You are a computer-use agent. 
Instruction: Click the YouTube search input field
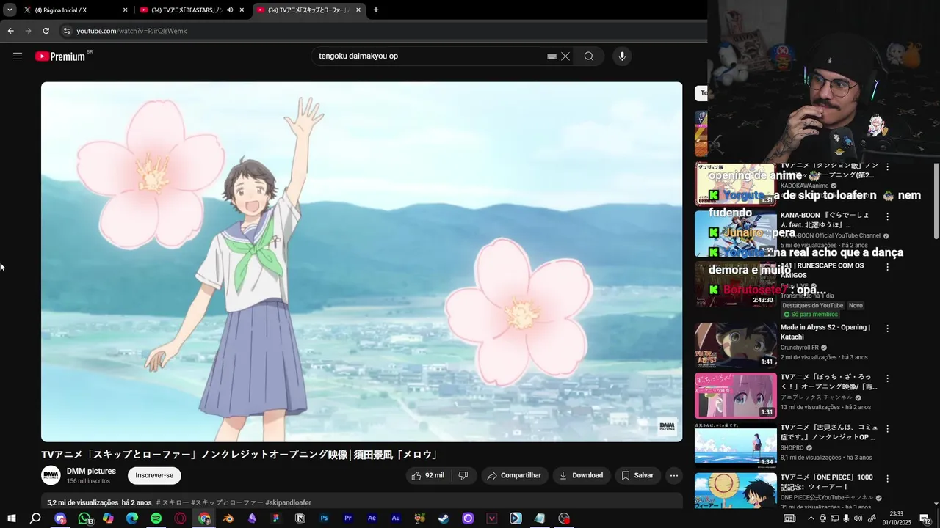click(x=432, y=56)
